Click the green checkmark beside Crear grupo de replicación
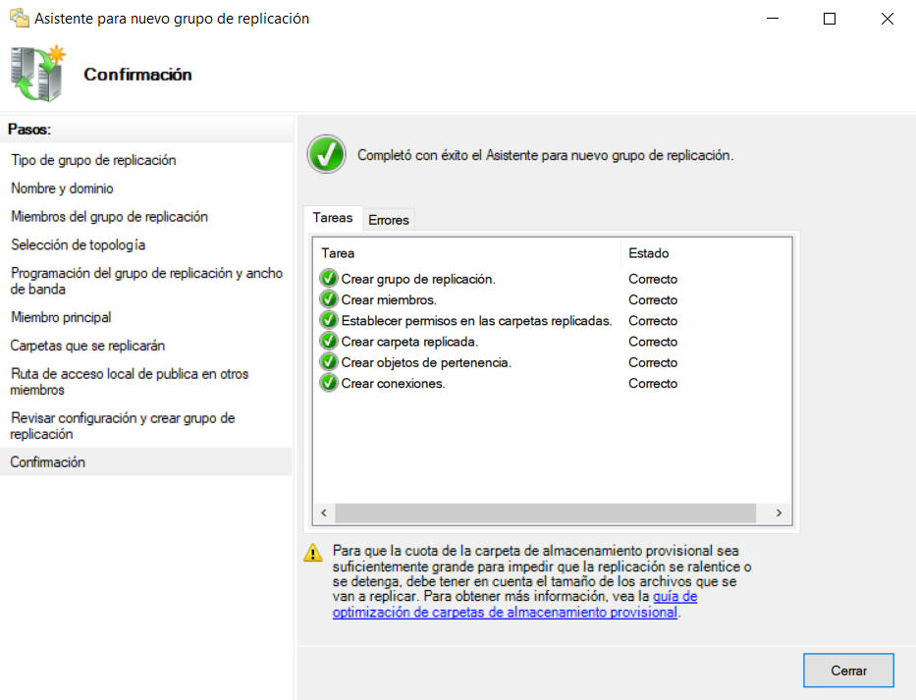 [x=329, y=279]
